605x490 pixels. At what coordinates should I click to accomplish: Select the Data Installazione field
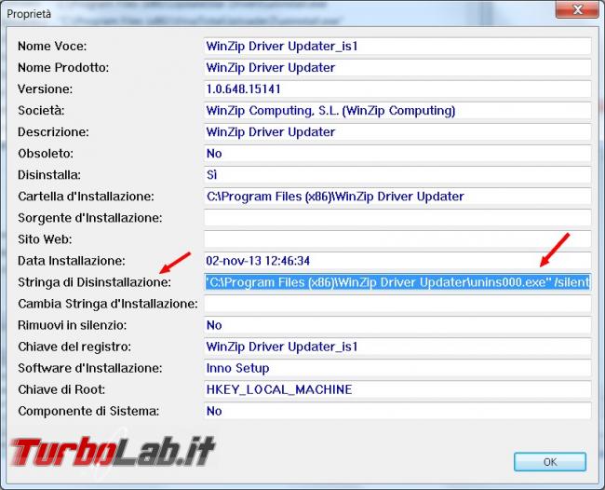[397, 261]
